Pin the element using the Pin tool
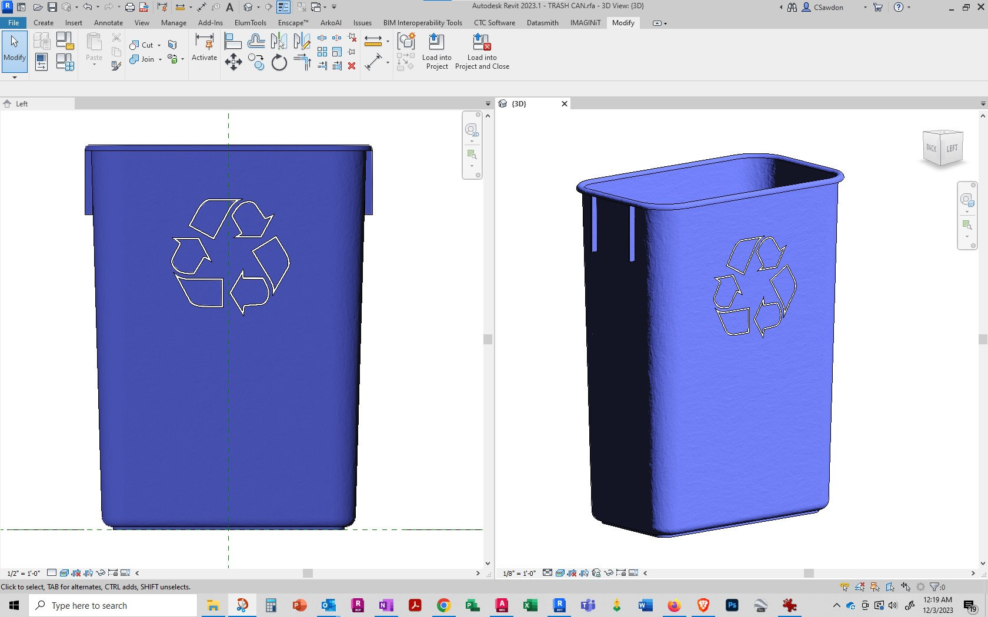Image resolution: width=988 pixels, height=617 pixels. click(x=351, y=51)
